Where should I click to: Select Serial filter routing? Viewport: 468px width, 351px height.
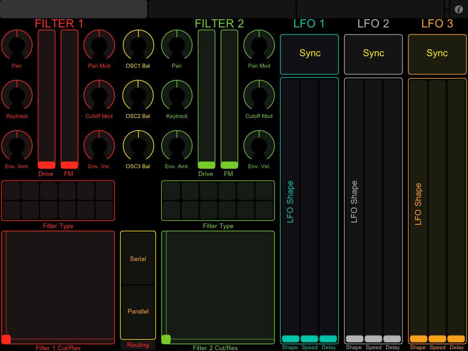(x=138, y=259)
